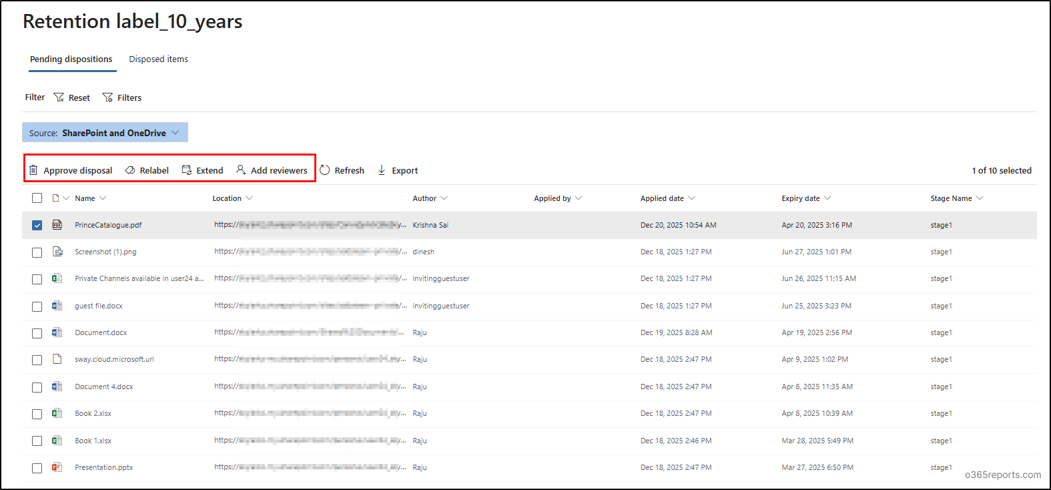Click the Add reviewers person icon

click(x=241, y=170)
